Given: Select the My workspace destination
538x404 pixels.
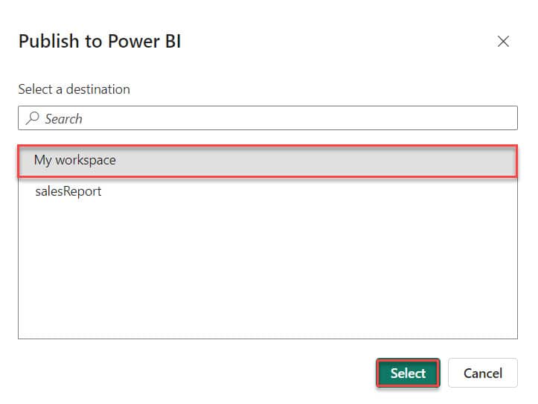Looking at the screenshot, I should point(268,161).
